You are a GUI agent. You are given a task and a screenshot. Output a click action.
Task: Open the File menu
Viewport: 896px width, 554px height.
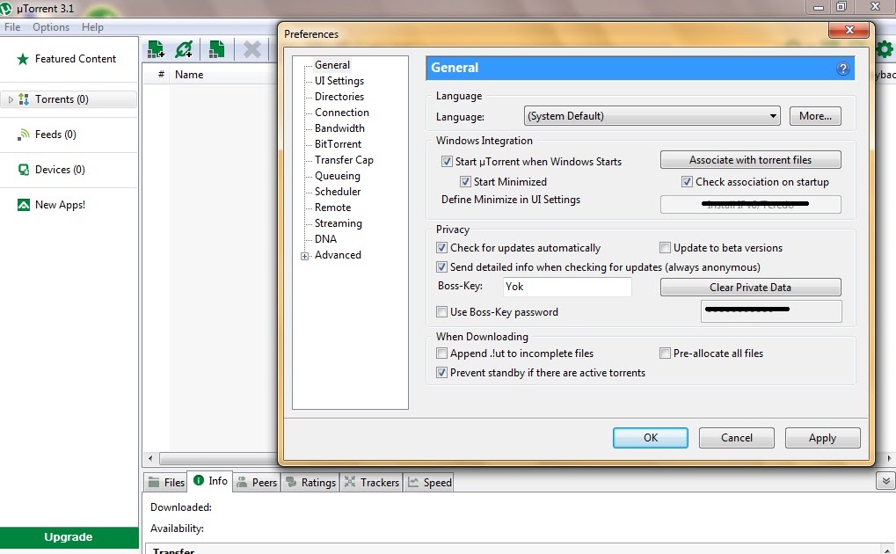pos(12,27)
